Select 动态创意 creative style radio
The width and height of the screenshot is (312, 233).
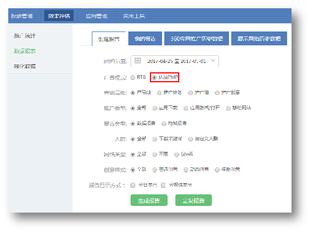(186, 170)
